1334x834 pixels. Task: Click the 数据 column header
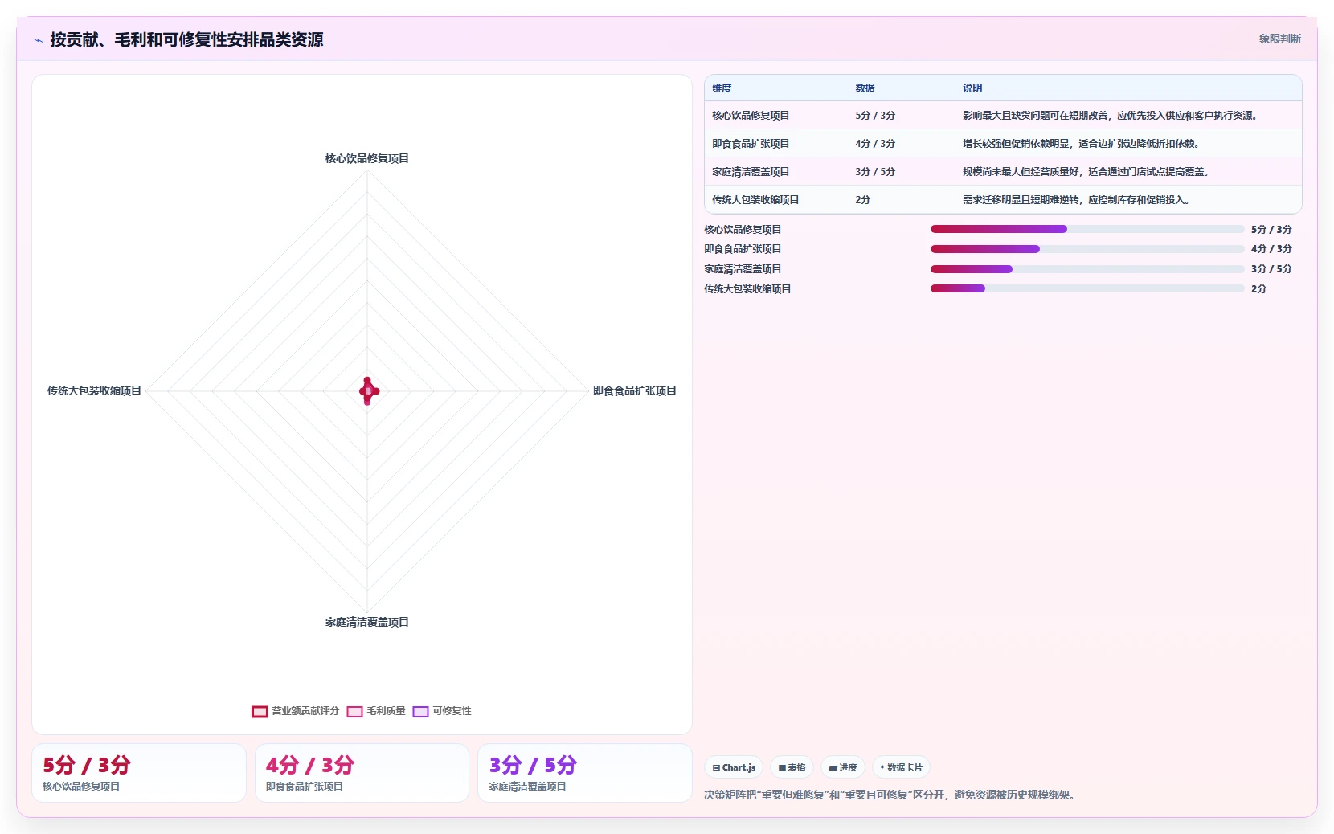point(865,88)
